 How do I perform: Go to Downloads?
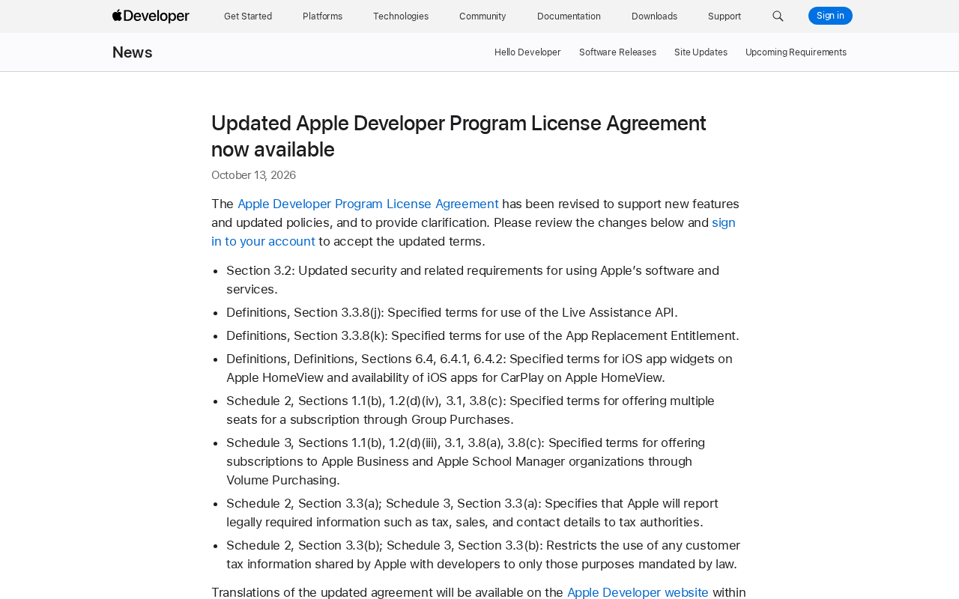(x=654, y=16)
